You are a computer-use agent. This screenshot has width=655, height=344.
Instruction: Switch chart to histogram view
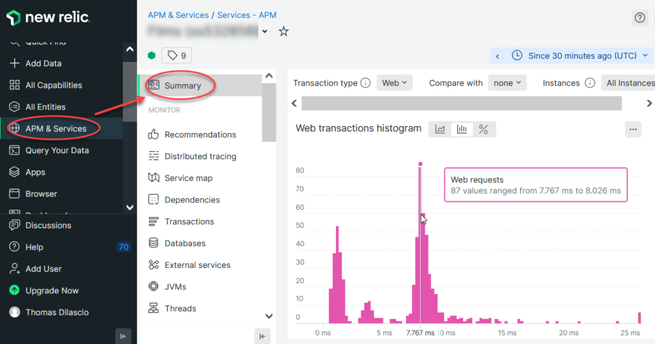click(x=462, y=129)
